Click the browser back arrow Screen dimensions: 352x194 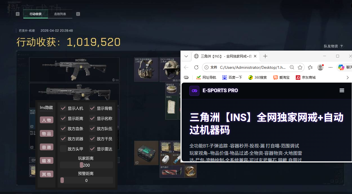tap(186, 67)
